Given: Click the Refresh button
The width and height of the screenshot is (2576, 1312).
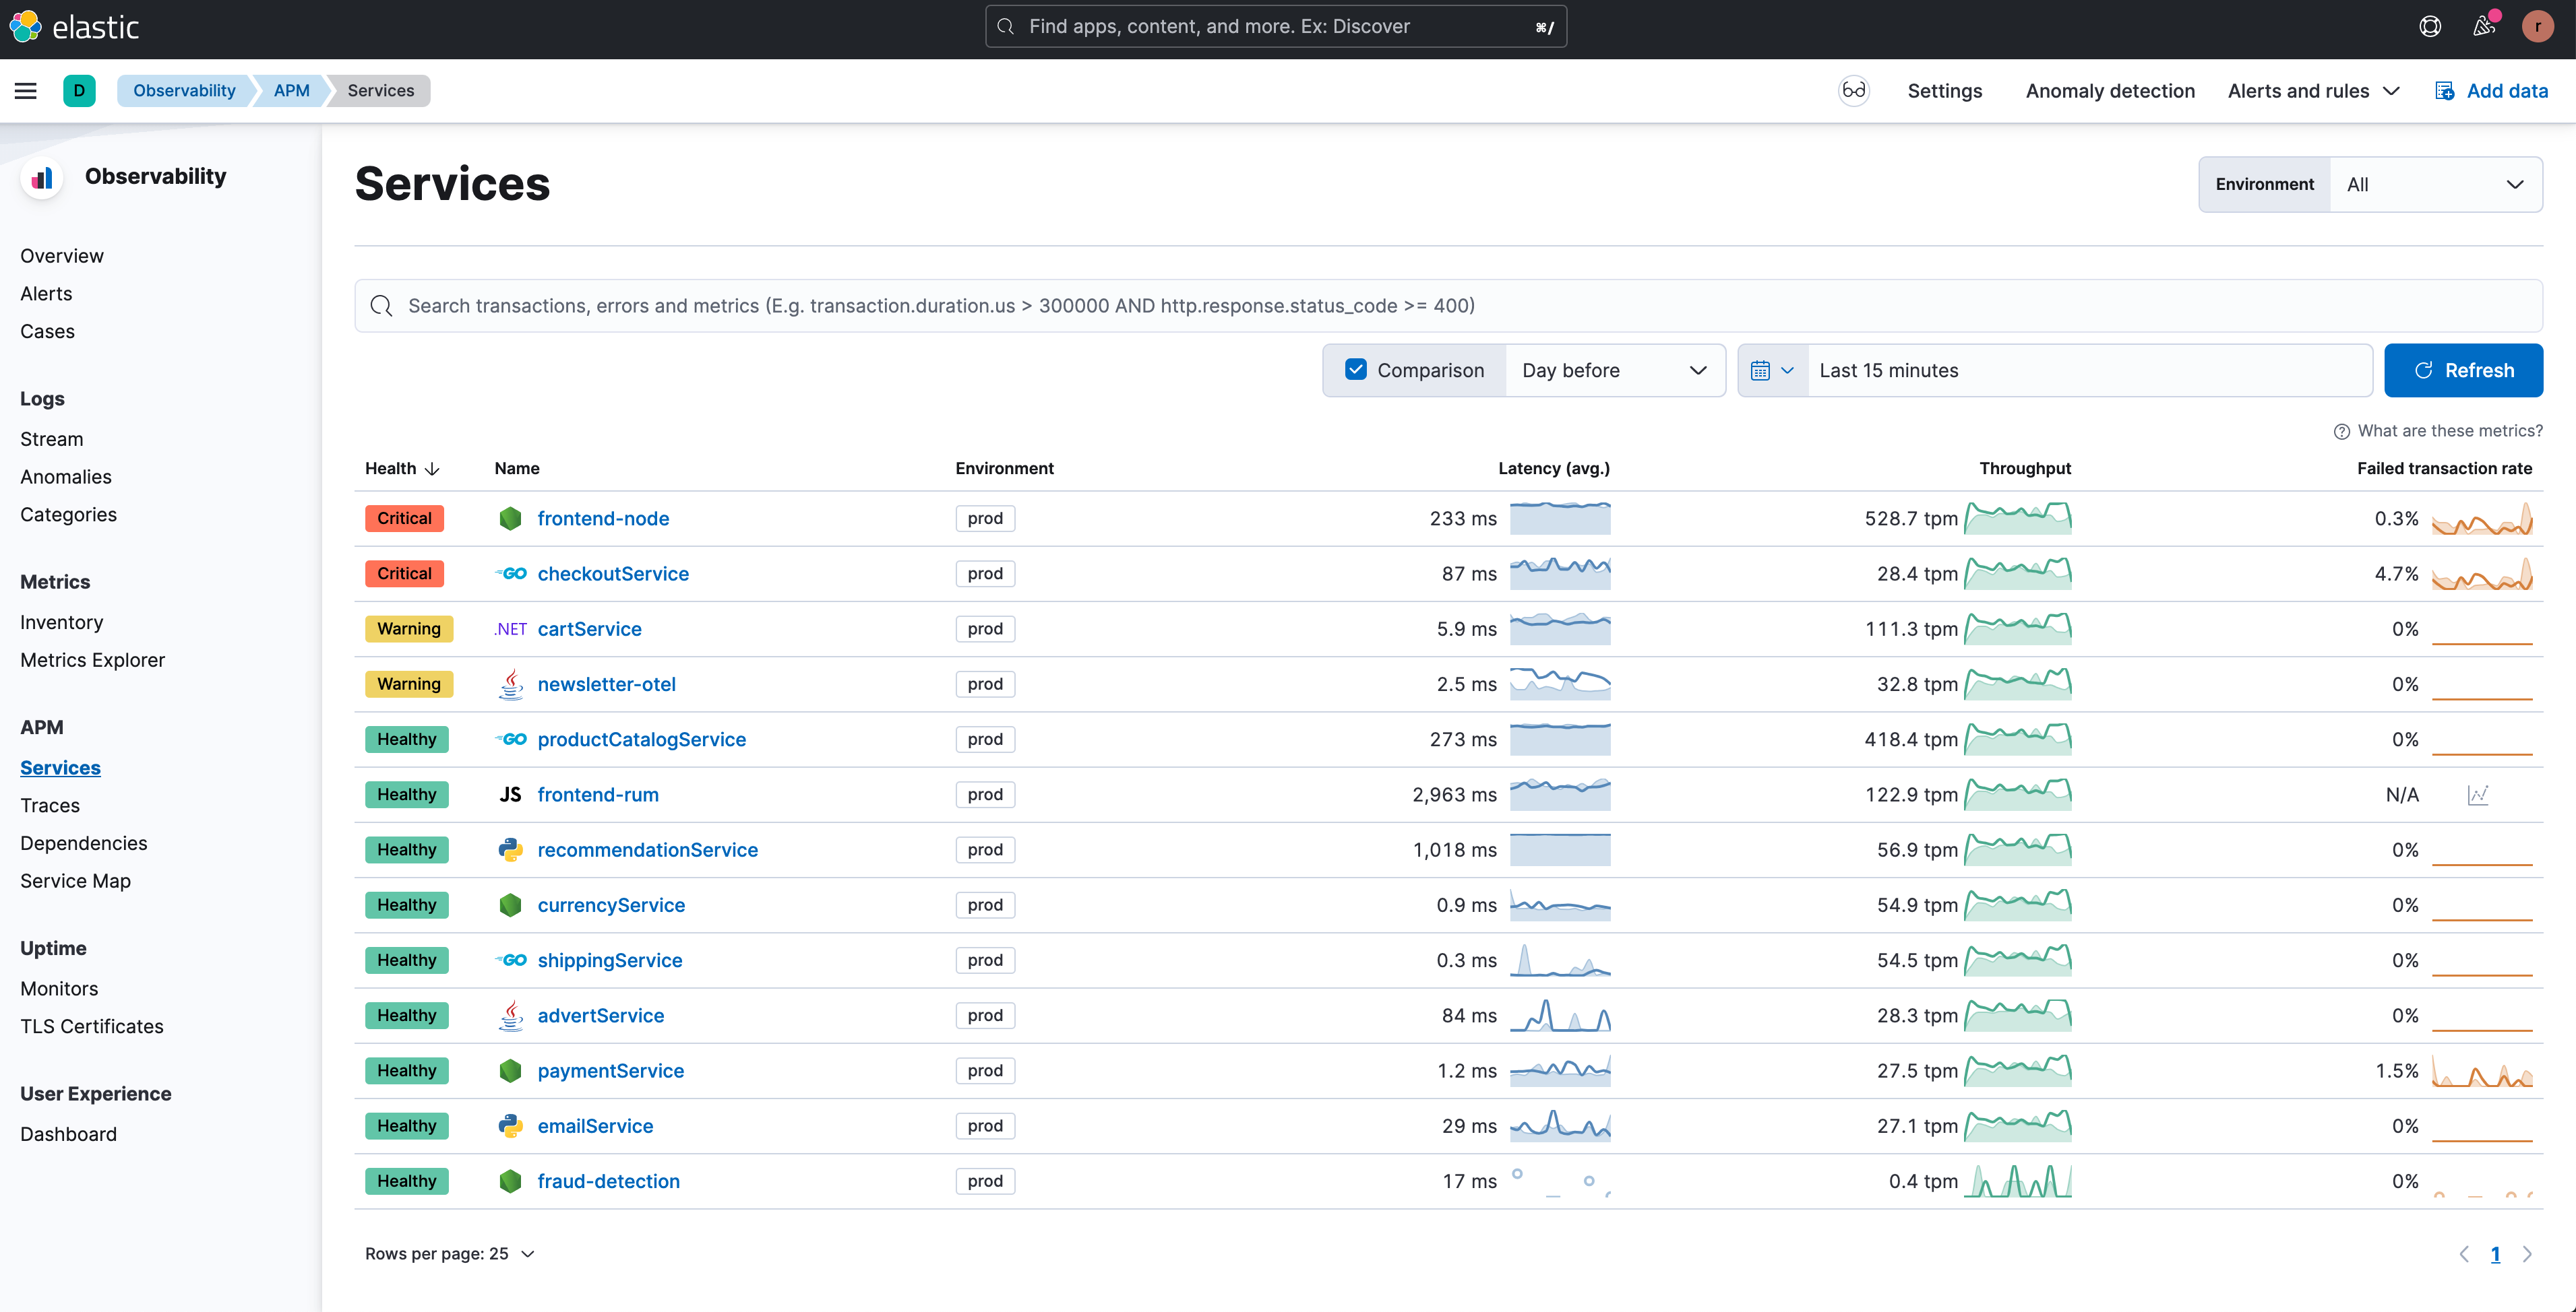Looking at the screenshot, I should coord(2463,370).
